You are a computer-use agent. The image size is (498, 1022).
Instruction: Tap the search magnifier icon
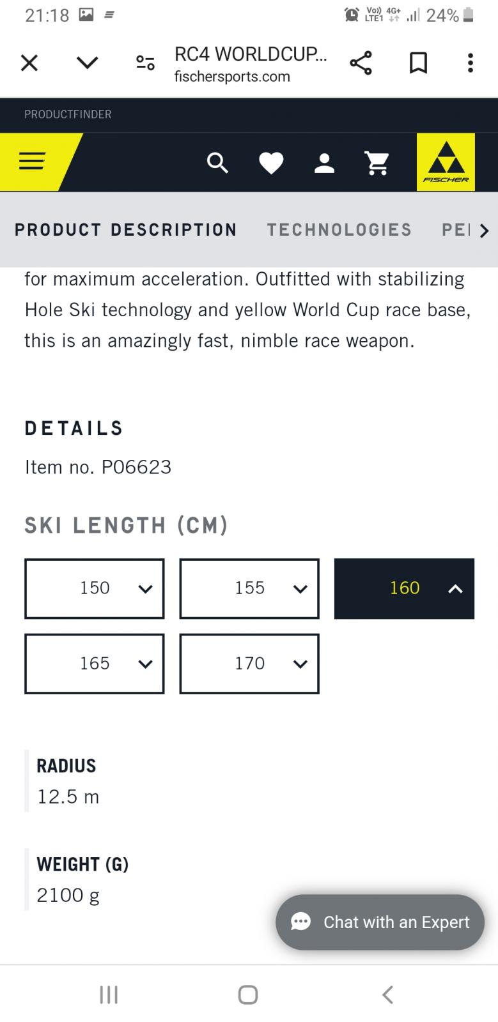pyautogui.click(x=217, y=163)
